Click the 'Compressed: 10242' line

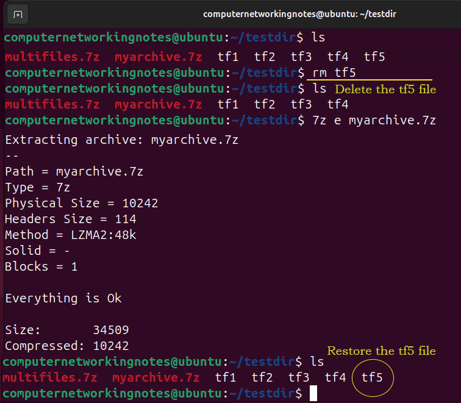67,346
